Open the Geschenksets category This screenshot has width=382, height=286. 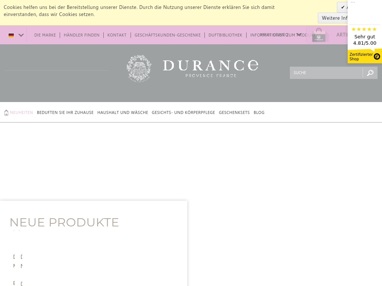point(234,112)
